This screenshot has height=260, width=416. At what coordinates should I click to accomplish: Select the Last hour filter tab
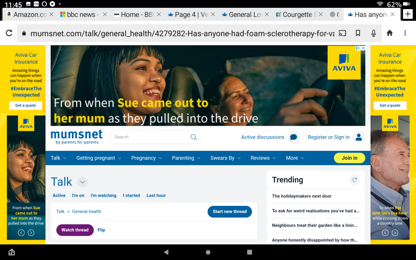(156, 195)
